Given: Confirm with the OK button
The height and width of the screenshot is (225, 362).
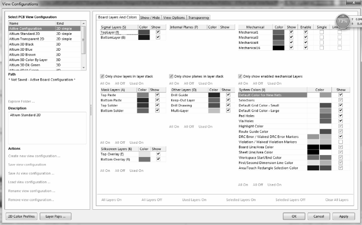Looking at the screenshot, I should coord(294,217).
